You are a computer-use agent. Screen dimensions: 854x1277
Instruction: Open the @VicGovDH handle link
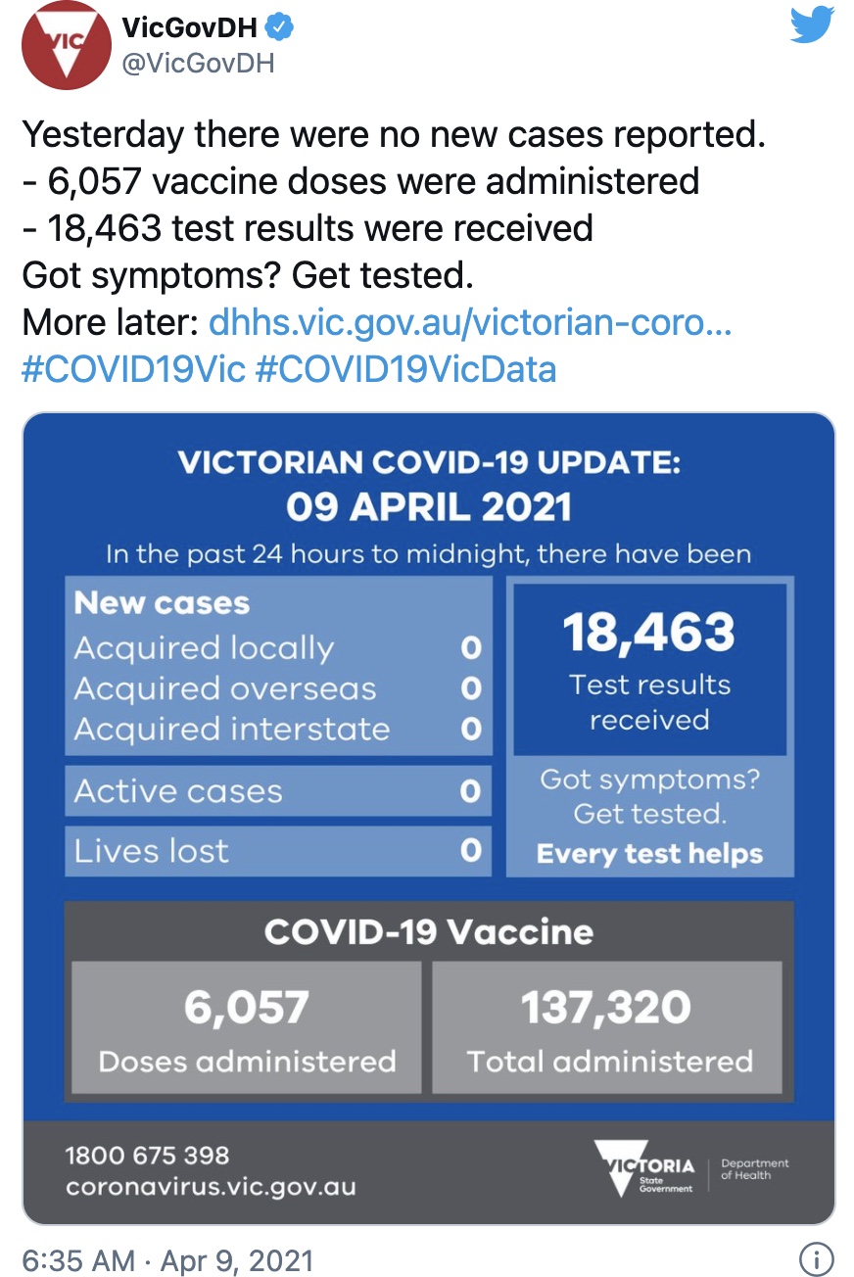(x=198, y=64)
